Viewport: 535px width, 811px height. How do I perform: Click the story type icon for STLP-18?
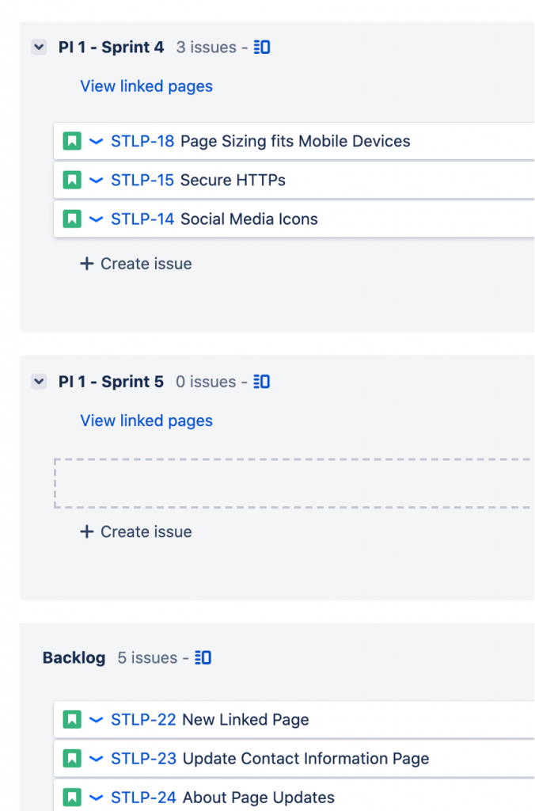[72, 141]
